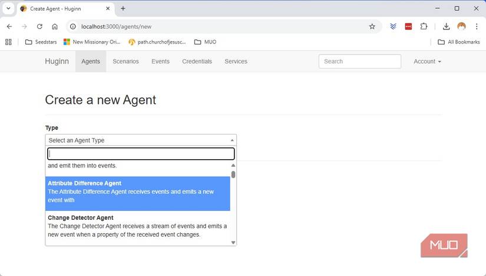Close the Create Agent - Huginn tab
Image resolution: width=486 pixels, height=276 pixels.
[108, 9]
